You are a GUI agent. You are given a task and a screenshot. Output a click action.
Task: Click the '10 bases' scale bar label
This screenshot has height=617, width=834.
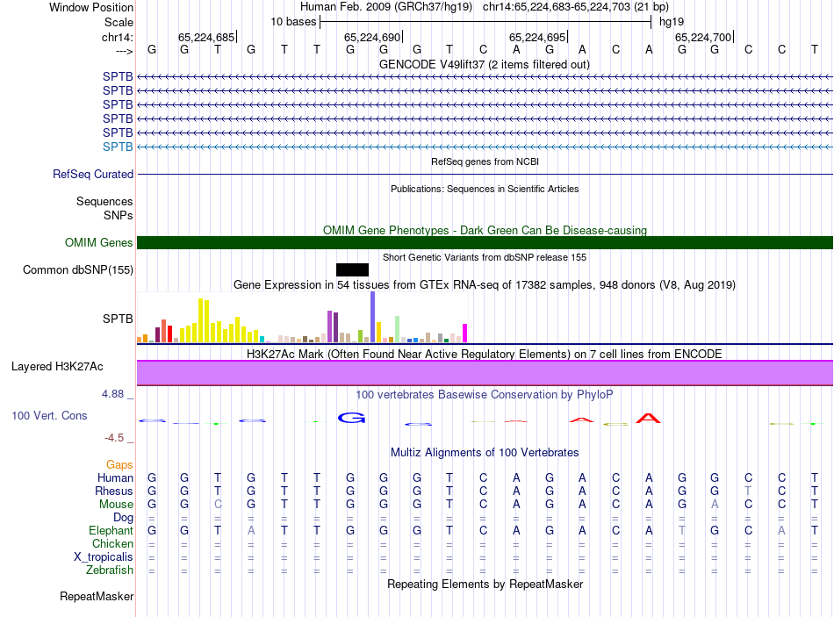[x=293, y=22]
